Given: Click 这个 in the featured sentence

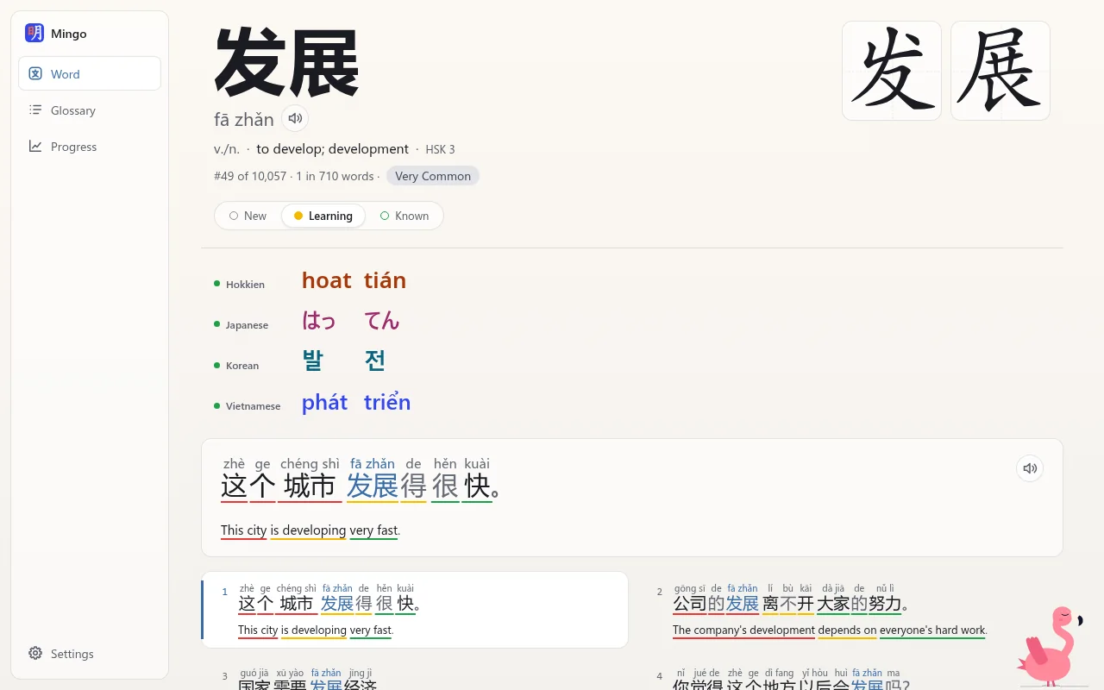Looking at the screenshot, I should tap(248, 486).
